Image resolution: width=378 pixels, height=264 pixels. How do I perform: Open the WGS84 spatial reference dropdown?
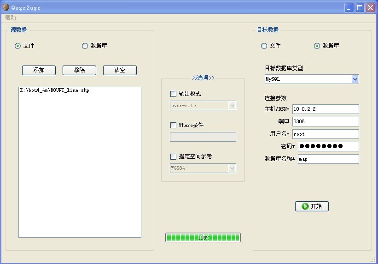pyautogui.click(x=203, y=168)
